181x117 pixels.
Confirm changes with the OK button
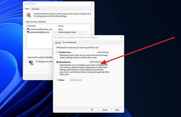pyautogui.click(x=92, y=110)
